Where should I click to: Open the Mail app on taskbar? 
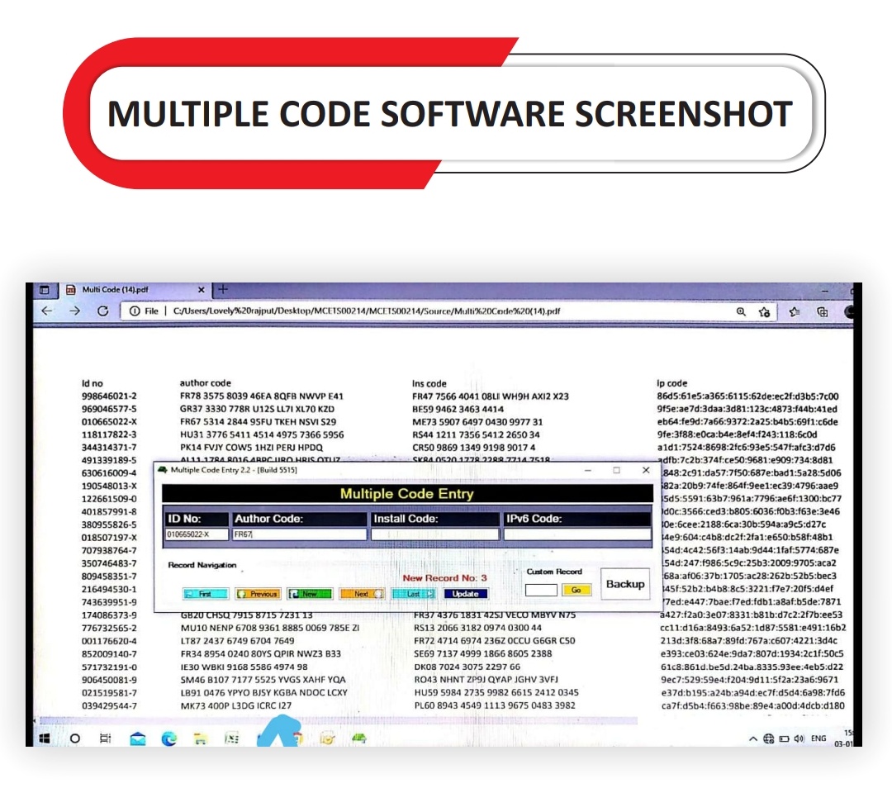tap(137, 738)
